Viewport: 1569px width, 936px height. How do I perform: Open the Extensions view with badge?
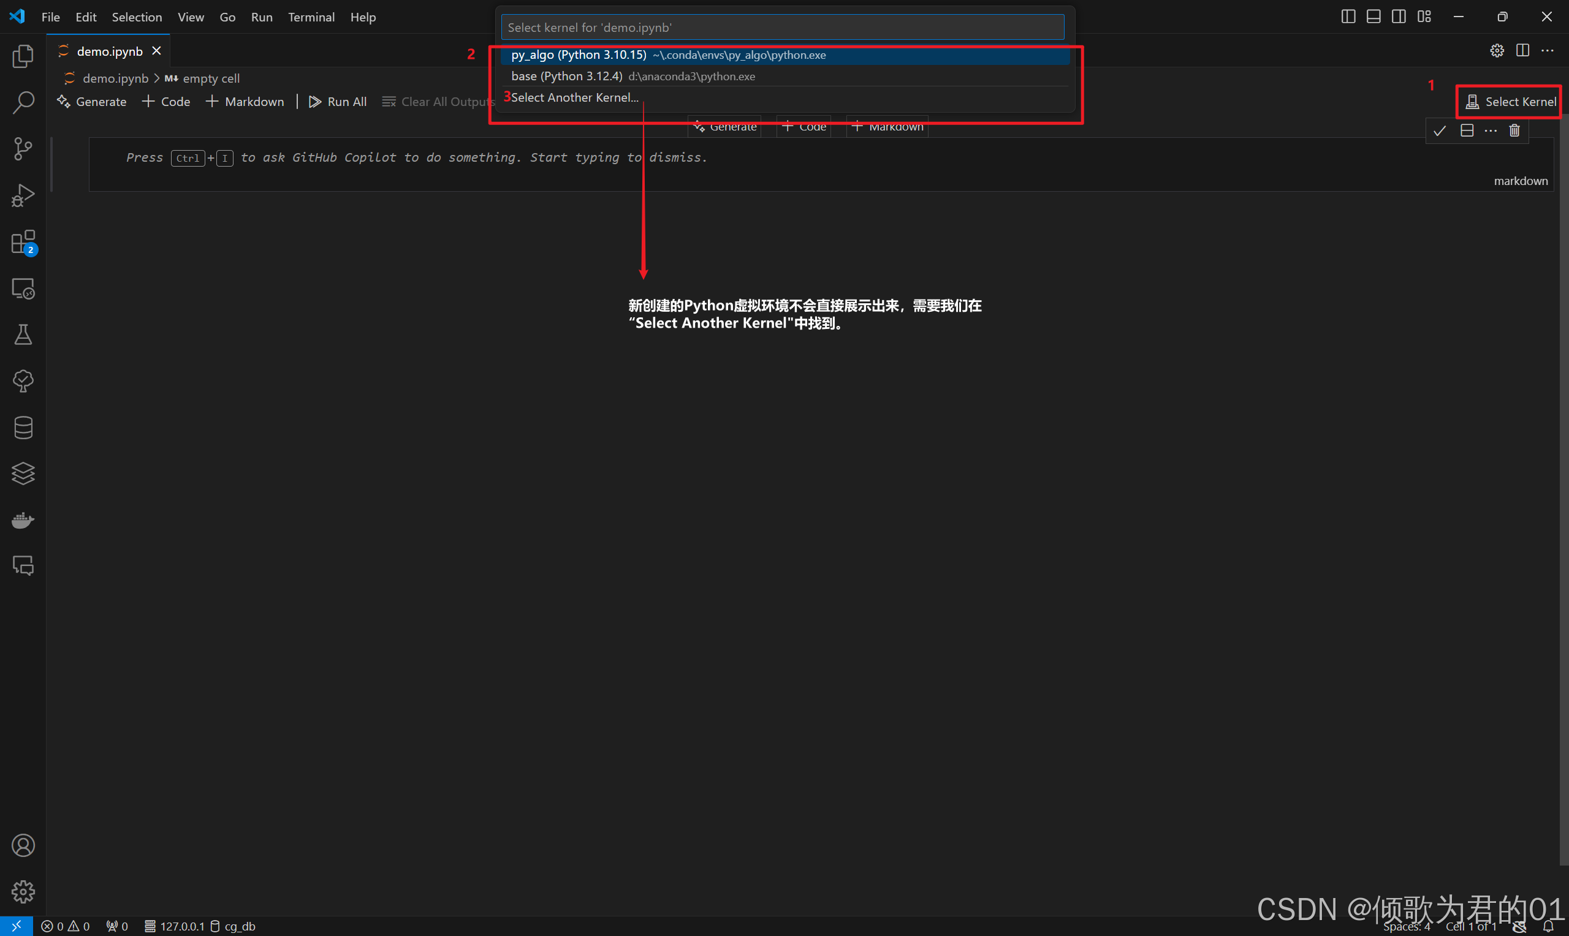coord(23,242)
